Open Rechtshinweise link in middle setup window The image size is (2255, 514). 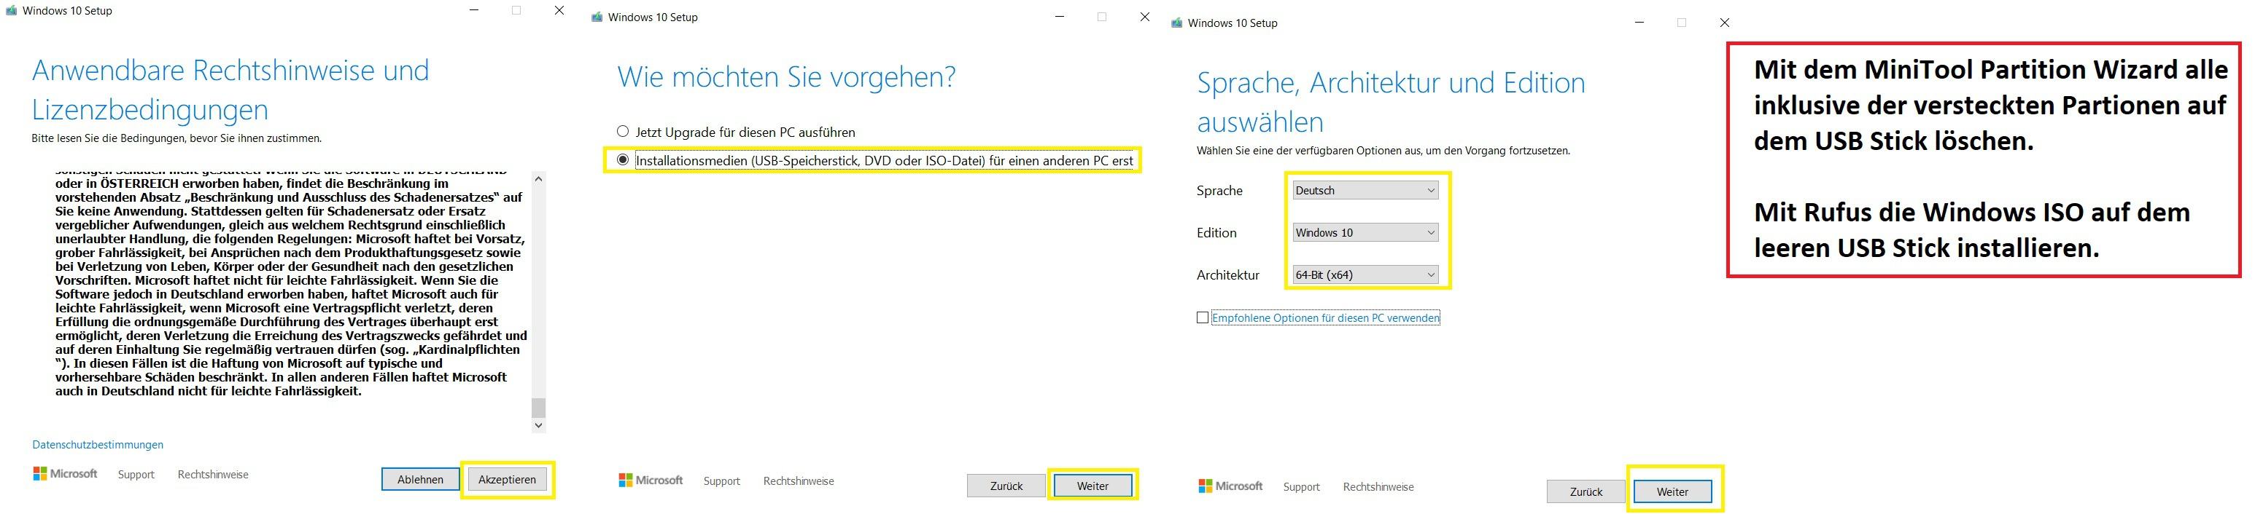pyautogui.click(x=799, y=481)
